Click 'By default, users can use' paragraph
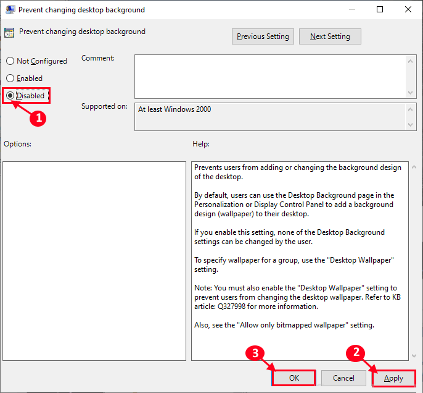Image resolution: width=423 pixels, height=393 pixels. (294, 205)
